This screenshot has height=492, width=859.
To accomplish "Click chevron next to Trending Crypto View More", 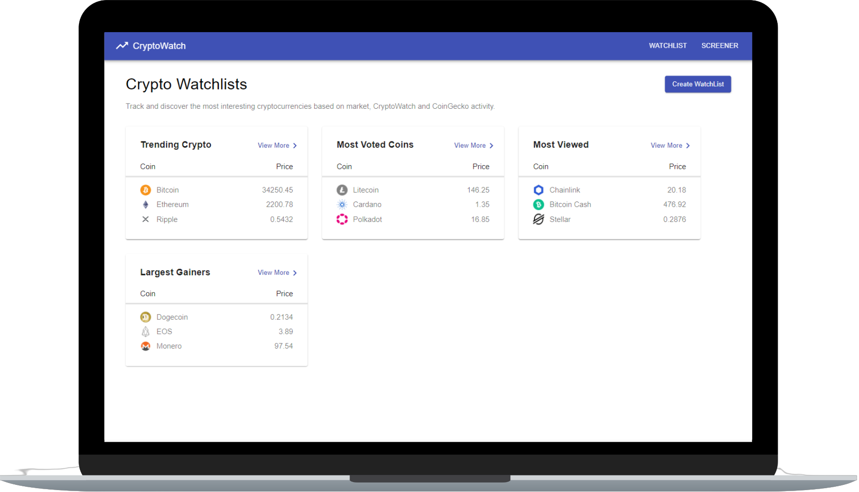I will point(295,146).
